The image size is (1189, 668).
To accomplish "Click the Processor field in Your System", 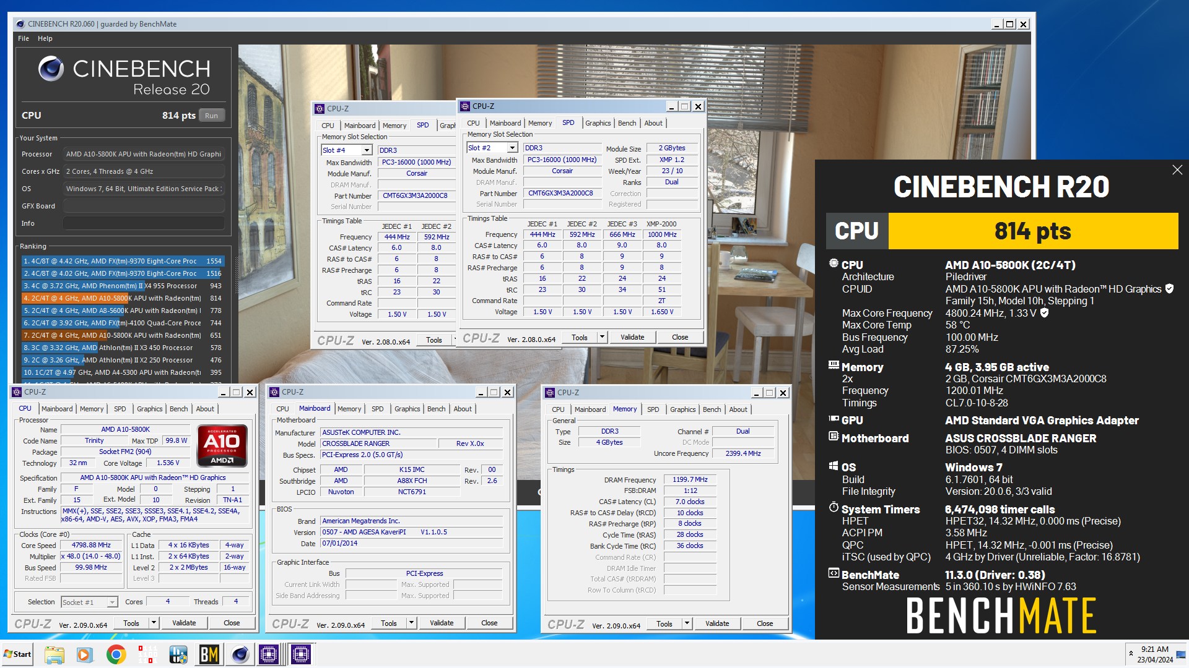I will [x=144, y=154].
